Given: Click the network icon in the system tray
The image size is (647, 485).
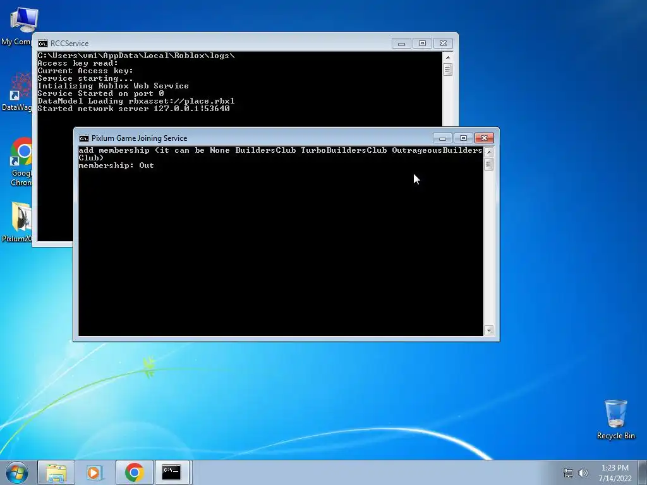Looking at the screenshot, I should click(568, 473).
